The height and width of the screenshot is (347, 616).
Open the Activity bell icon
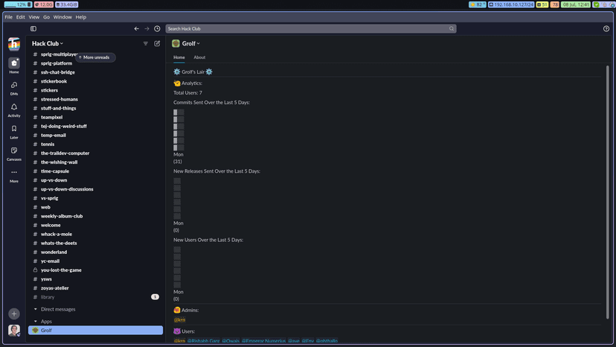14,109
